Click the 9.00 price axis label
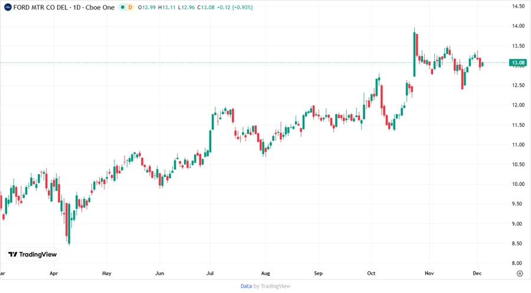 [518, 224]
